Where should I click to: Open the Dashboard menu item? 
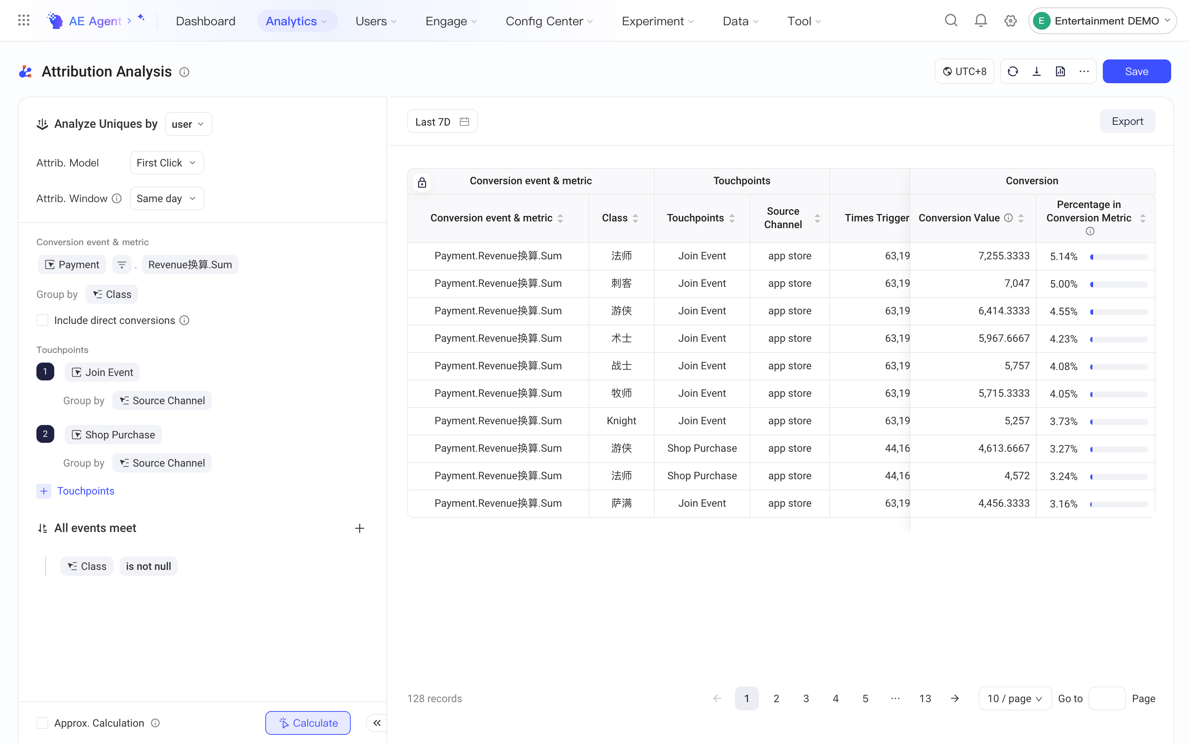[x=205, y=21]
